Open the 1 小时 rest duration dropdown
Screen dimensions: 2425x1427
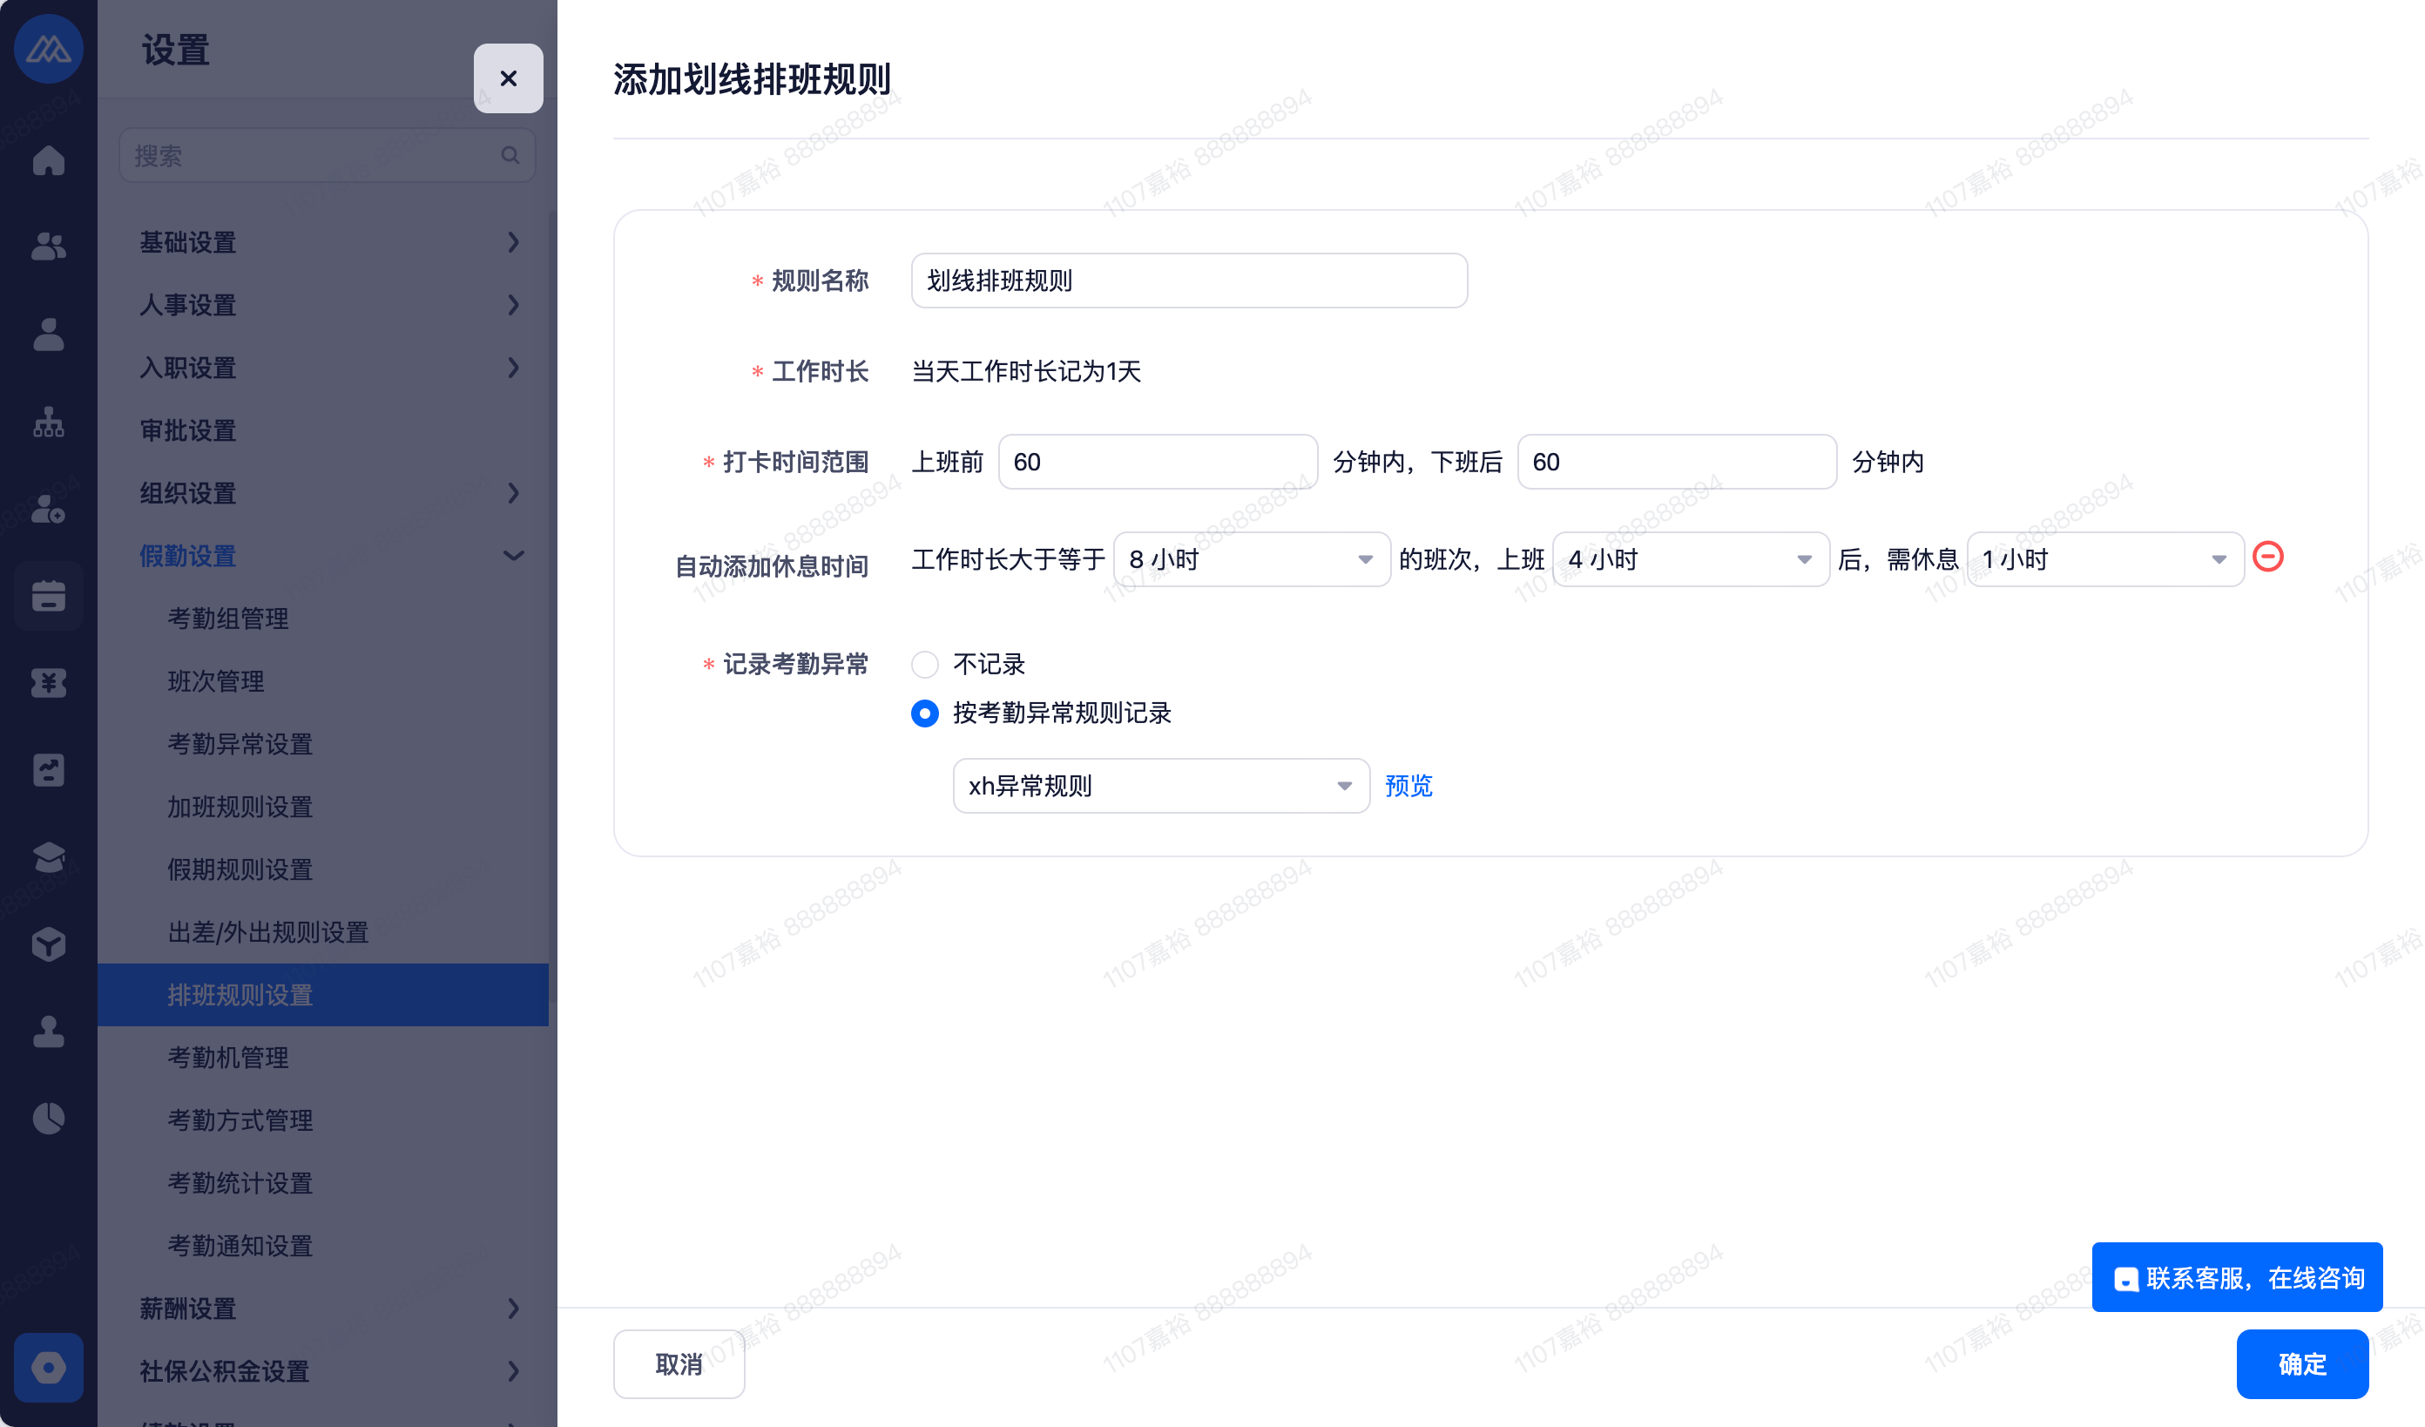(x=2104, y=560)
